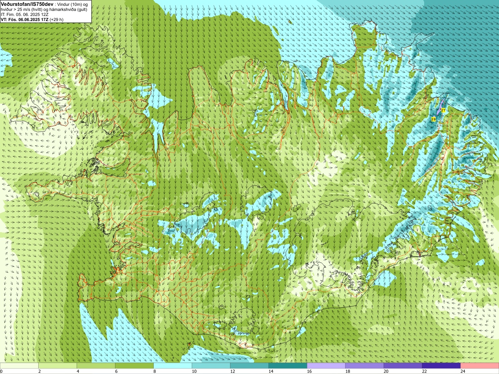Click the legend scale number 8
This screenshot has width=499, height=374.
pos(155,371)
